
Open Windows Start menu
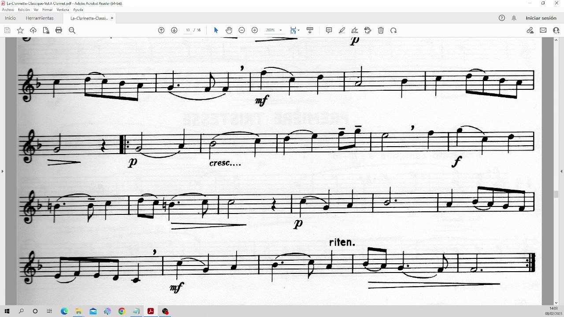point(7,311)
